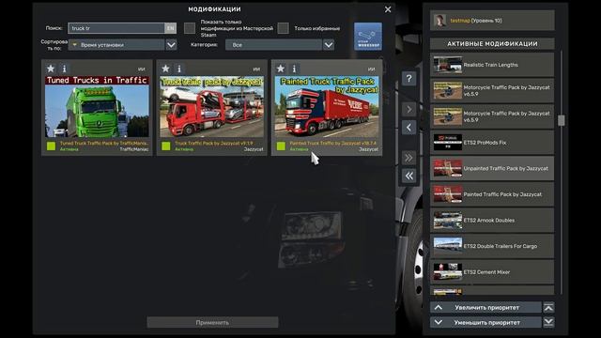Click 'Увеличить приоритет' button
This screenshot has width=601, height=338.
point(485,307)
